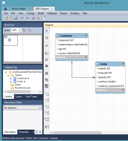This screenshot has height=141, width=128.
Task: Select the Views folder in Catalog Tree
Action: [x=18, y=85]
